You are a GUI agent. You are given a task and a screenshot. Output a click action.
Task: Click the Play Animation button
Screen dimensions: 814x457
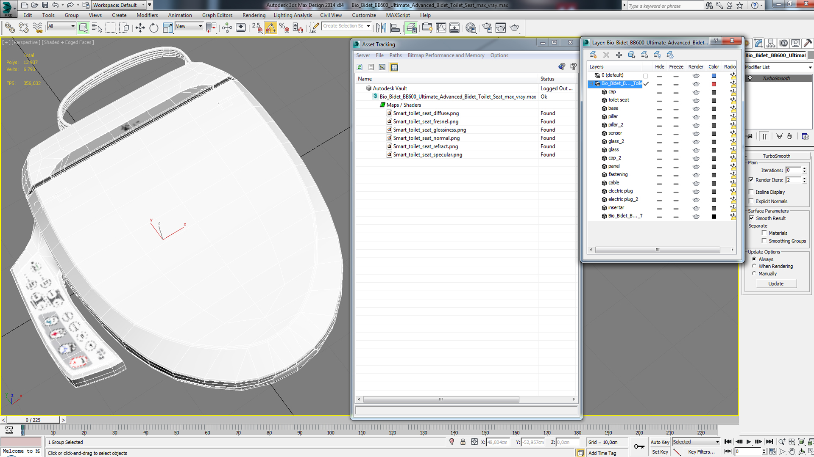(x=748, y=442)
